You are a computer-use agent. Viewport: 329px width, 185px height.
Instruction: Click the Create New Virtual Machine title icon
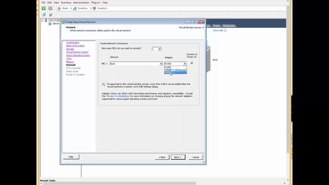pyautogui.click(x=64, y=22)
